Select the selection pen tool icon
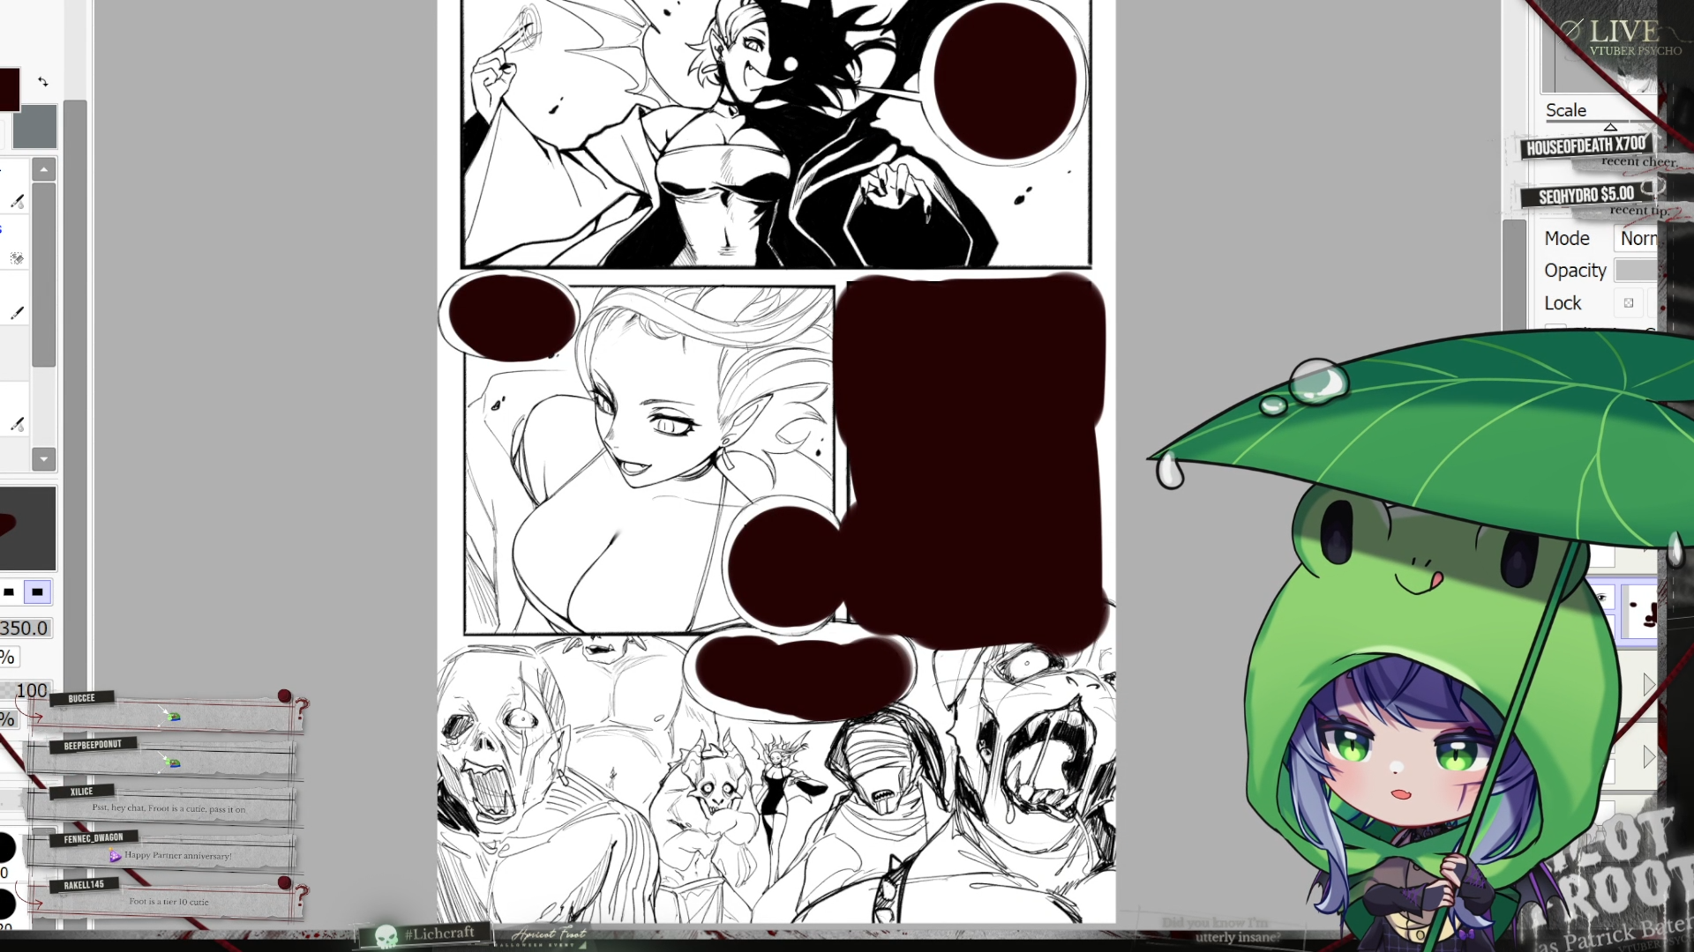The height and width of the screenshot is (952, 1694). (17, 258)
